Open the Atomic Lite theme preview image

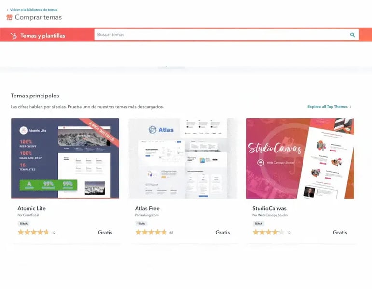pos(65,158)
